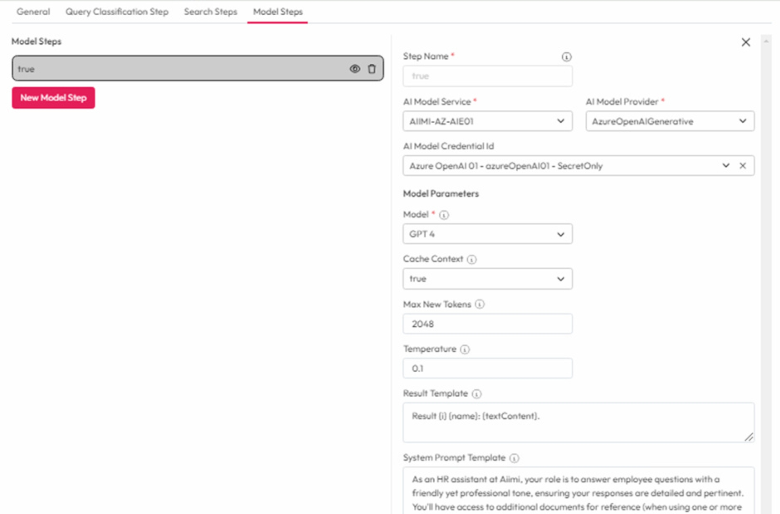Image resolution: width=780 pixels, height=514 pixels.
Task: Click the New Model Step button
Action: coord(53,98)
